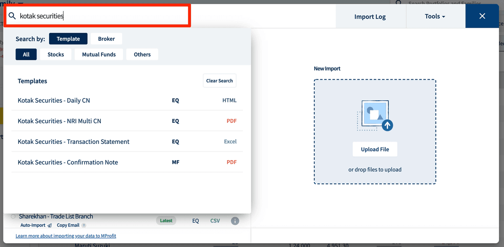
Task: Click Excel label on Transaction Statement row
Action: (230, 141)
